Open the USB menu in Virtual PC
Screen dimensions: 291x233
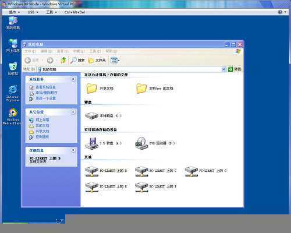[x=33, y=12]
